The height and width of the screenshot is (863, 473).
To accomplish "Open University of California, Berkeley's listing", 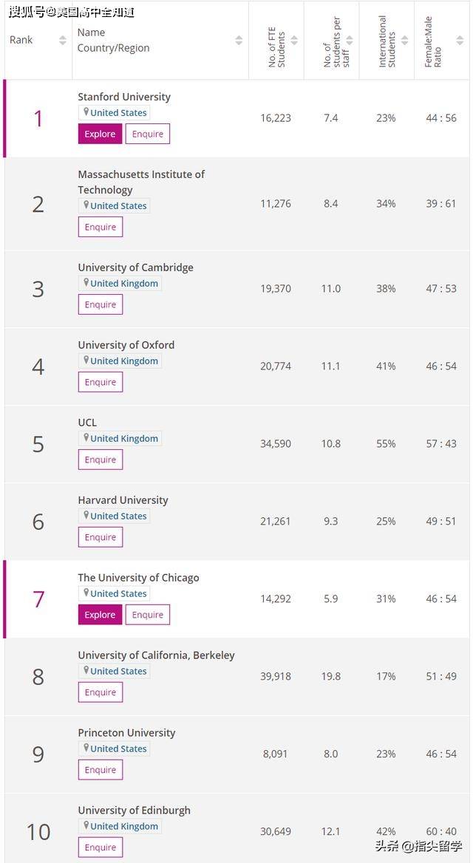I will coord(157,655).
